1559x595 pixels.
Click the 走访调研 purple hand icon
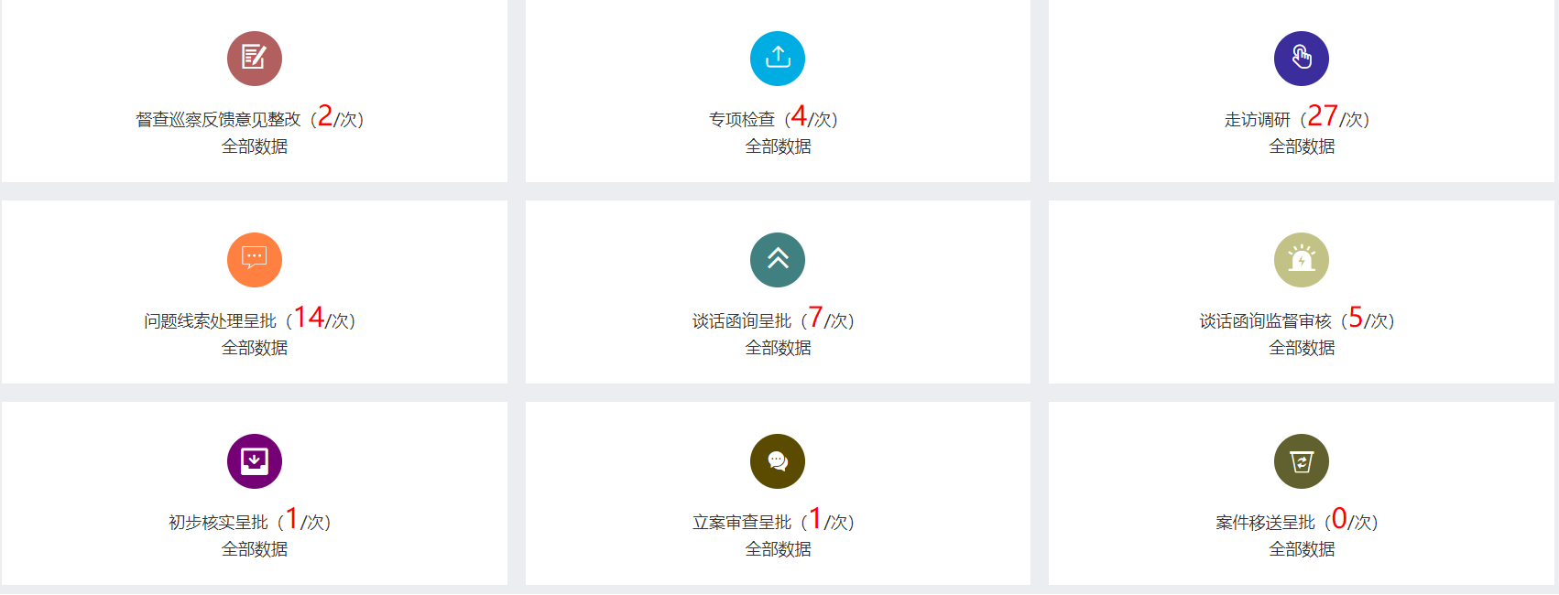(x=1301, y=59)
